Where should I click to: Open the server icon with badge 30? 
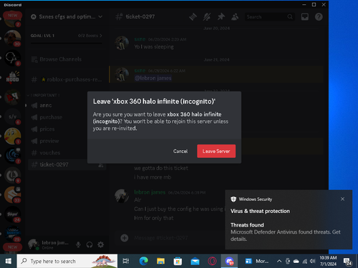point(12,38)
